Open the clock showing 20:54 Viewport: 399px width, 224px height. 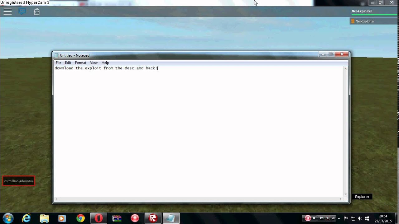(383, 218)
